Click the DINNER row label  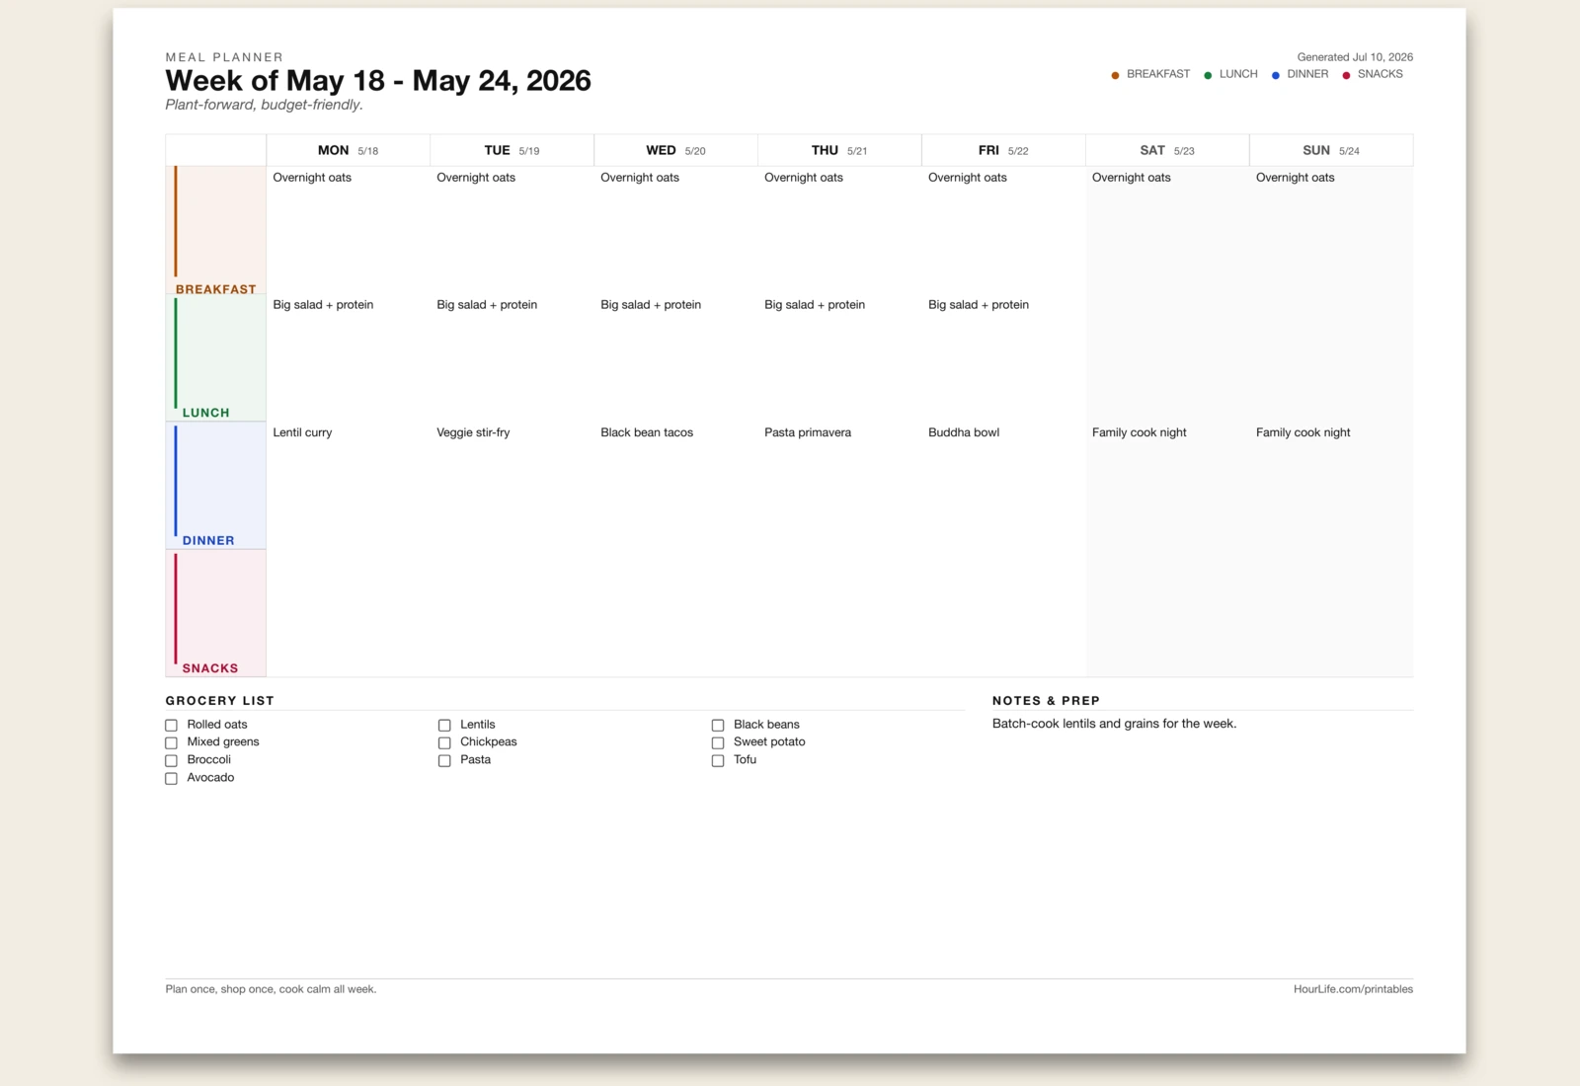coord(208,540)
